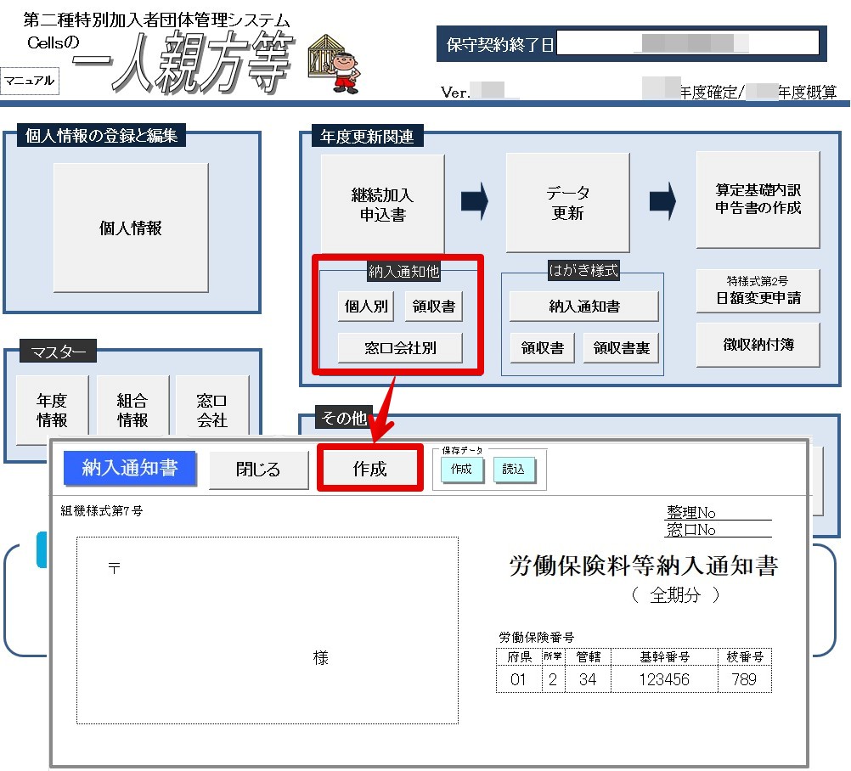The height and width of the screenshot is (771, 851).
Task: Click the carpenter mascot icon
Action: tap(333, 65)
